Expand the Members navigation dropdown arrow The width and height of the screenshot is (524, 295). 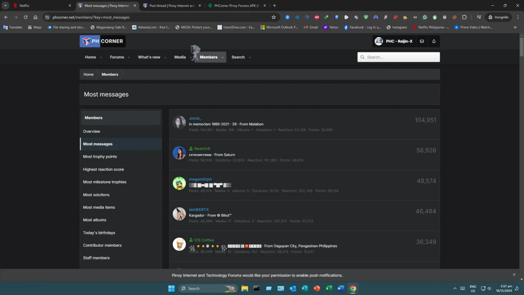(x=223, y=57)
